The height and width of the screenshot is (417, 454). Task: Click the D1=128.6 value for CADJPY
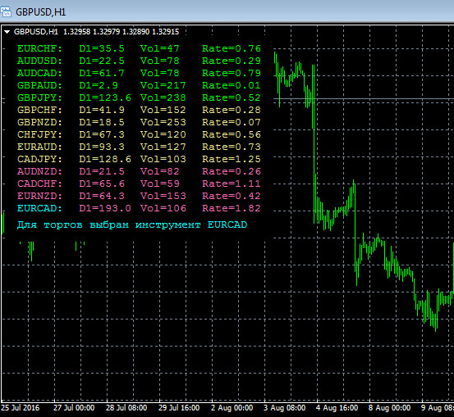pos(105,159)
